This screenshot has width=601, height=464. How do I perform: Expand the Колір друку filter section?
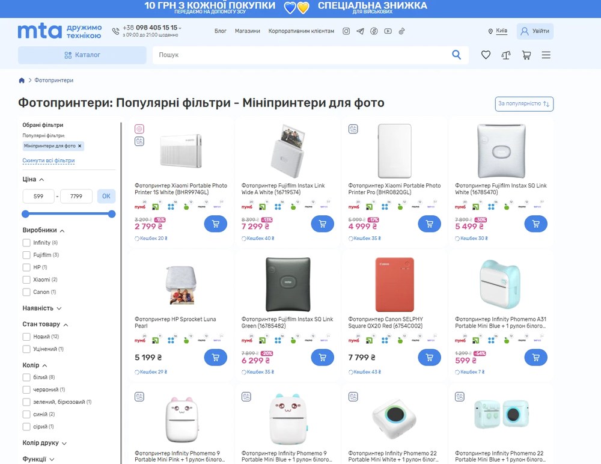[44, 443]
